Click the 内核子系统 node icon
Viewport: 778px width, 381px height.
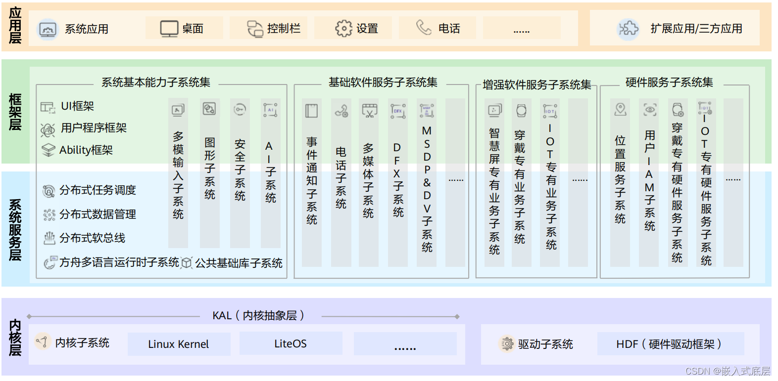tap(43, 341)
